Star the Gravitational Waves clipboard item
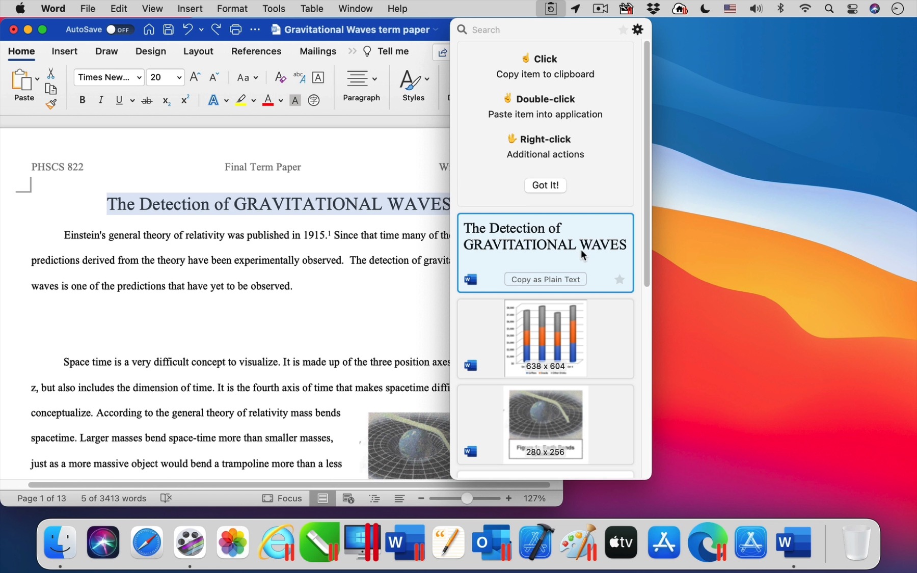917x573 pixels. (x=618, y=280)
